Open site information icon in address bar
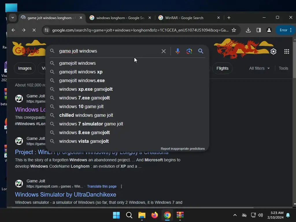 [47, 30]
